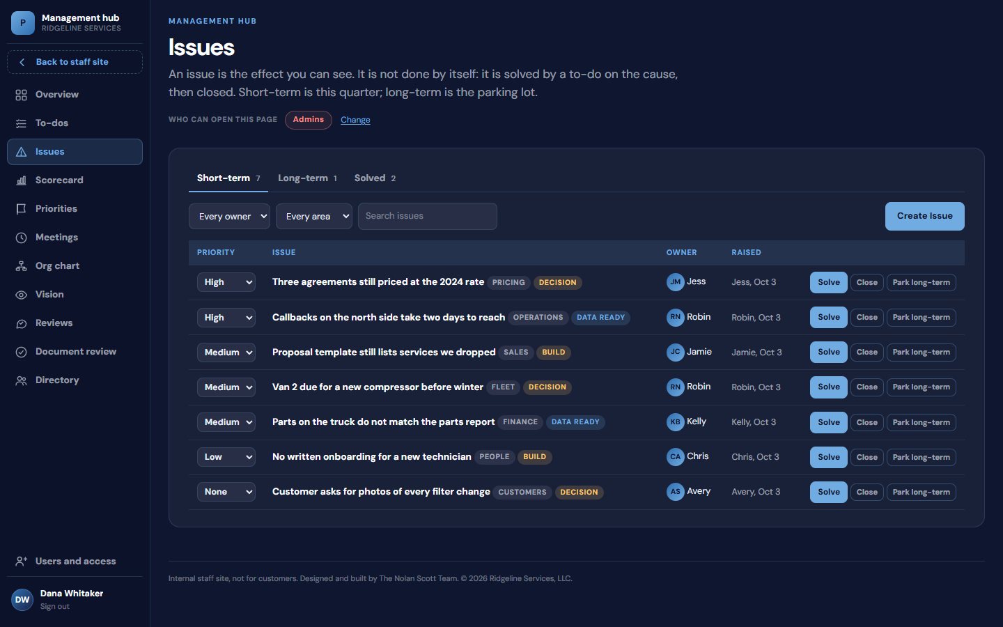
Task: Click the CA avatar for Chris
Action: tap(675, 457)
